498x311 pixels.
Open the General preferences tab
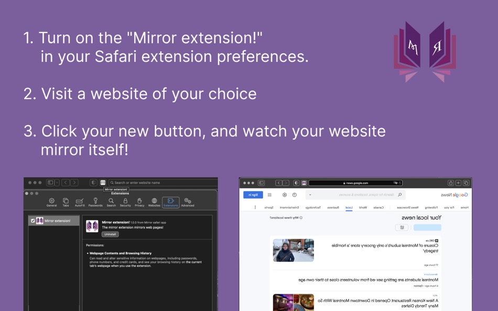(x=51, y=202)
